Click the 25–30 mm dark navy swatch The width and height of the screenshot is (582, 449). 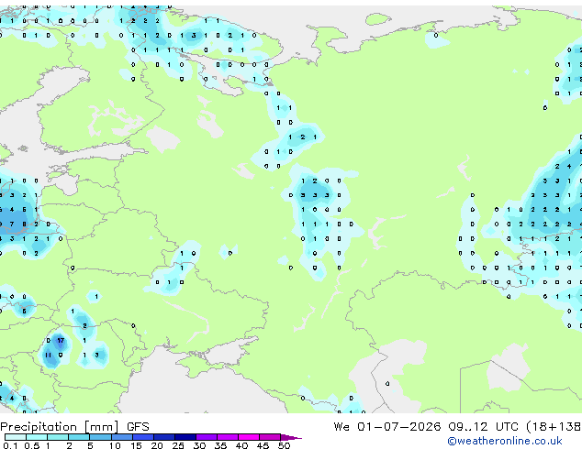pos(185,437)
